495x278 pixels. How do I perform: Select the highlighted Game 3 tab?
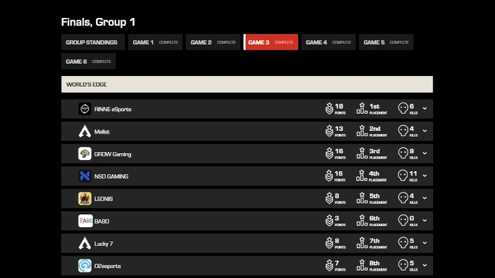click(271, 42)
